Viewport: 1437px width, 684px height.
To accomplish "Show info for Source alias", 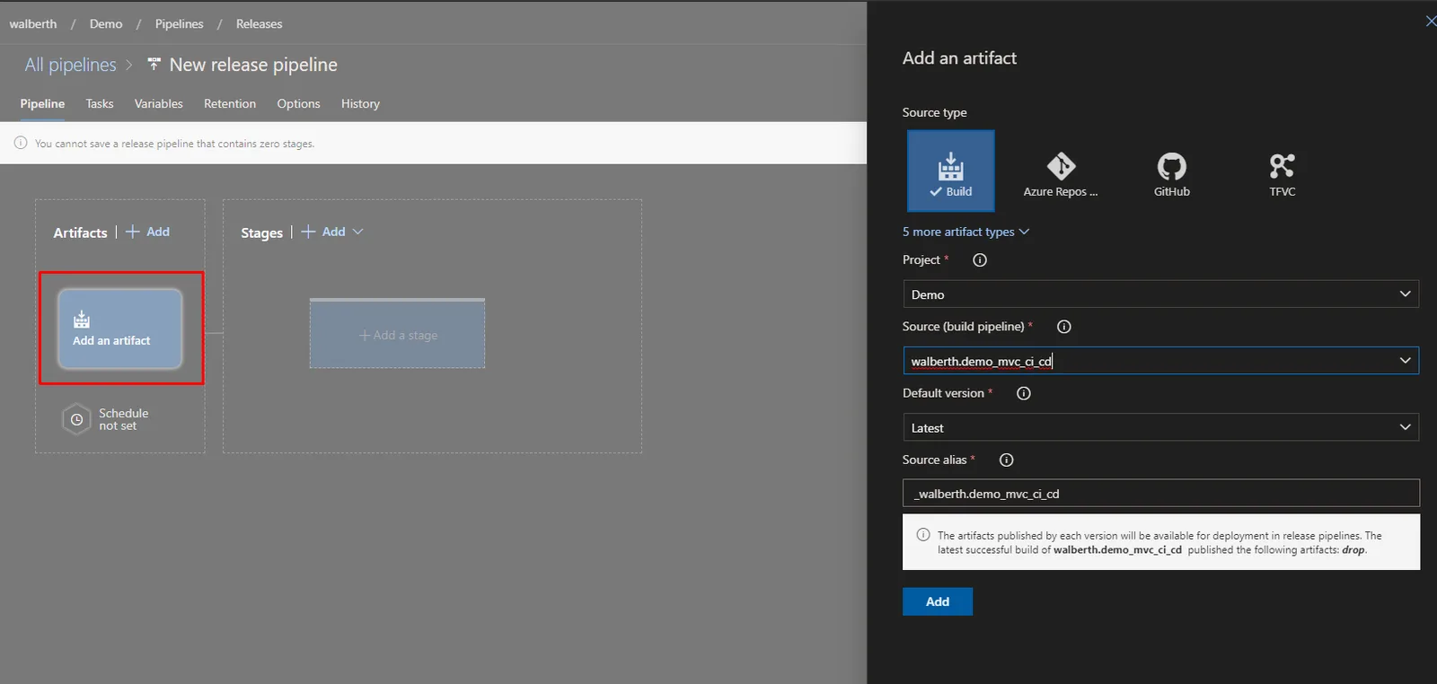I will (x=1007, y=460).
